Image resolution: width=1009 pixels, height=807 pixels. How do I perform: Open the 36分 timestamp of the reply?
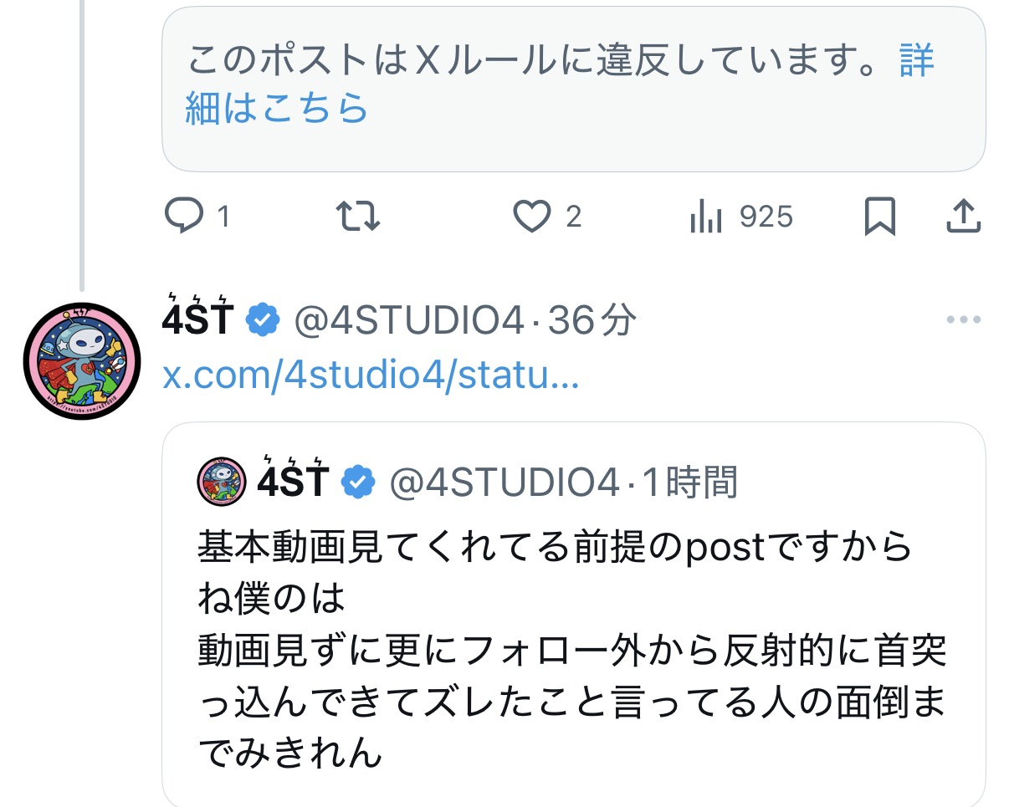(x=592, y=319)
